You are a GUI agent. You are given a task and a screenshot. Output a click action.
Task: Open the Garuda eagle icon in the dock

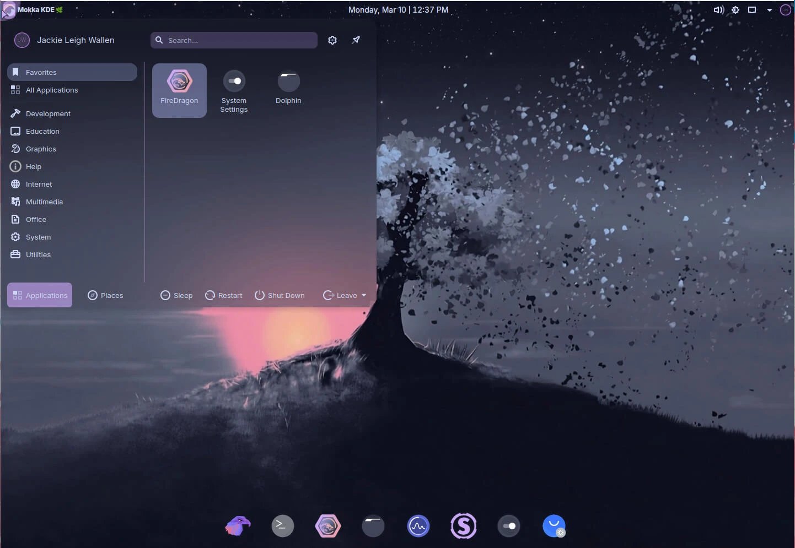pyautogui.click(x=238, y=526)
